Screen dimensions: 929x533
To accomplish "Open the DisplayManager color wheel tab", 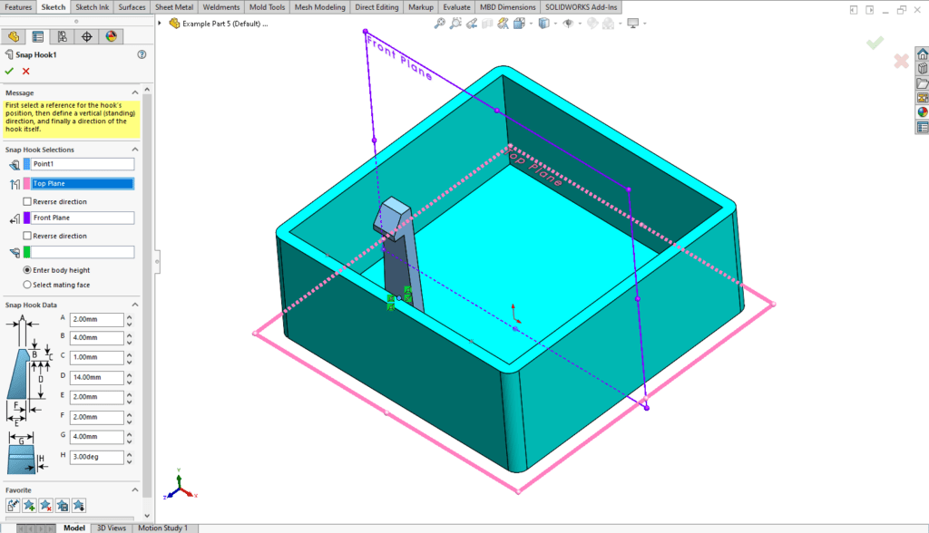I will coord(112,35).
